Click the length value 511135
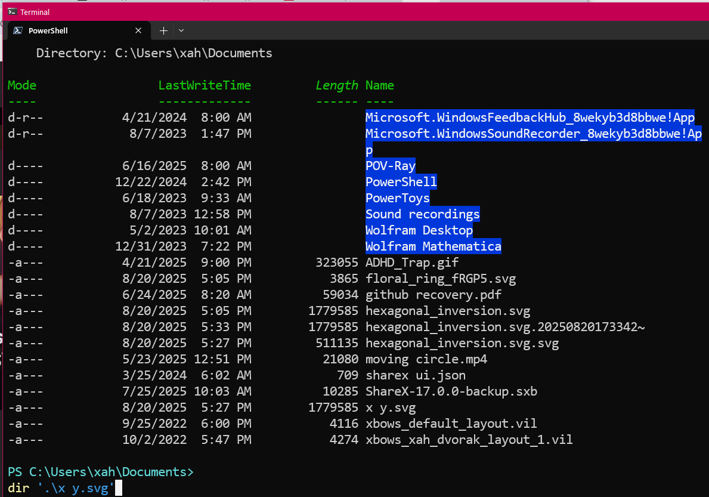The image size is (709, 497). (337, 343)
